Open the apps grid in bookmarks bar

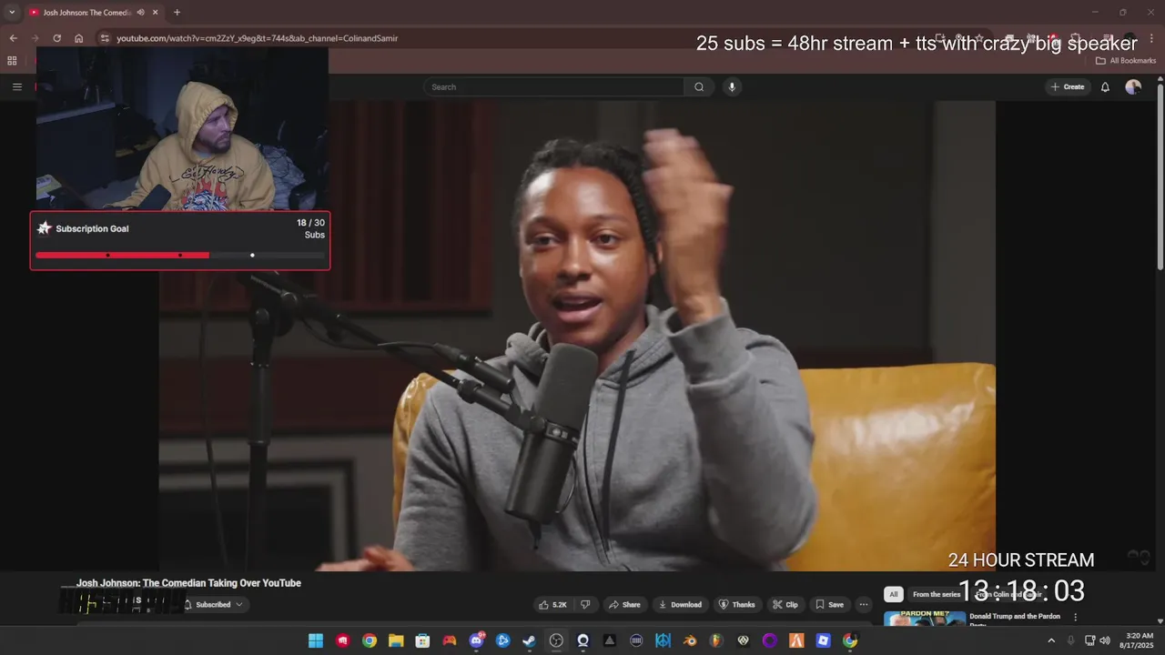click(12, 61)
